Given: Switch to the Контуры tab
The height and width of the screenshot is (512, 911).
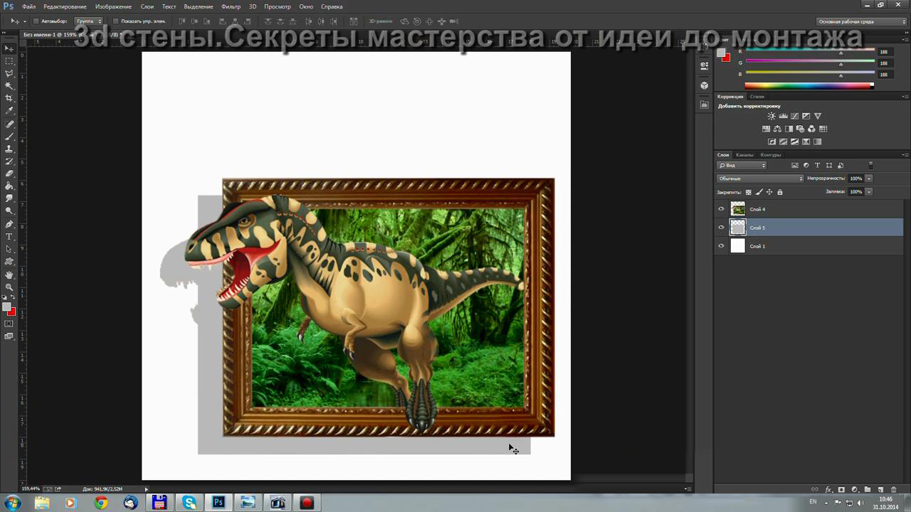Looking at the screenshot, I should point(771,154).
